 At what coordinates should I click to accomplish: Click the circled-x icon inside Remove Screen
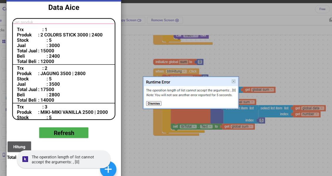click(x=177, y=20)
